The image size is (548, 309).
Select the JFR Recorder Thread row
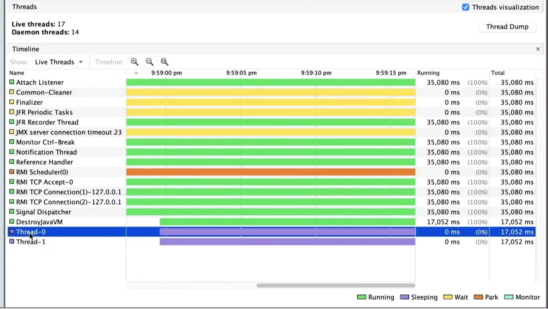pyautogui.click(x=272, y=122)
